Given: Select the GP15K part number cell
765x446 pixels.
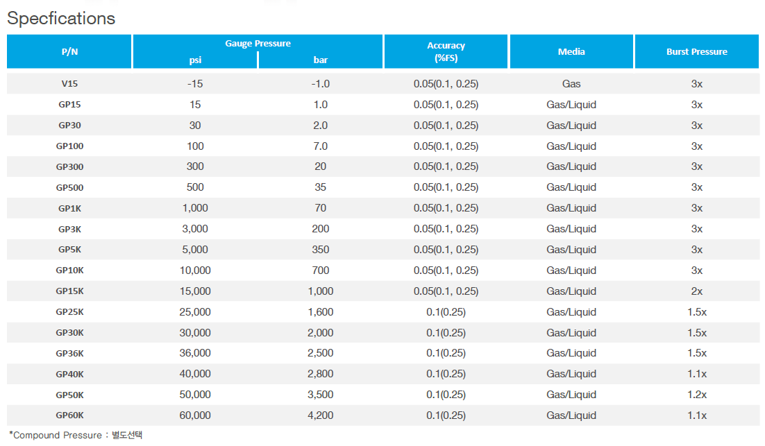Looking at the screenshot, I should click(69, 291).
